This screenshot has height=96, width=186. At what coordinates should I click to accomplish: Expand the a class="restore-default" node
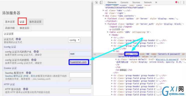pos(116,59)
